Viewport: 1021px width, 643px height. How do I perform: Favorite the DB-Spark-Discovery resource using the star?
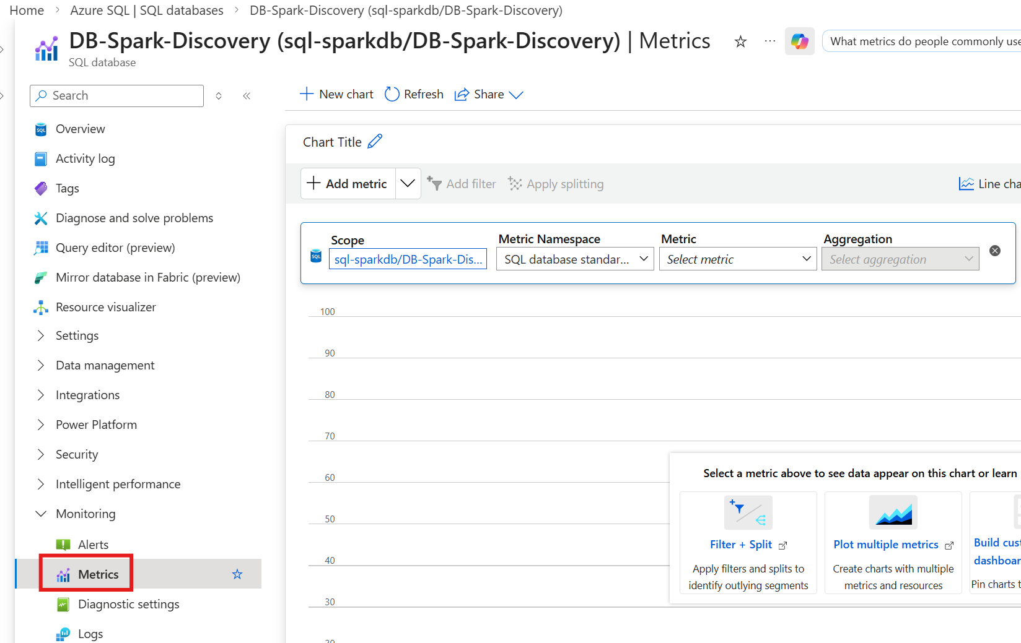pos(740,41)
